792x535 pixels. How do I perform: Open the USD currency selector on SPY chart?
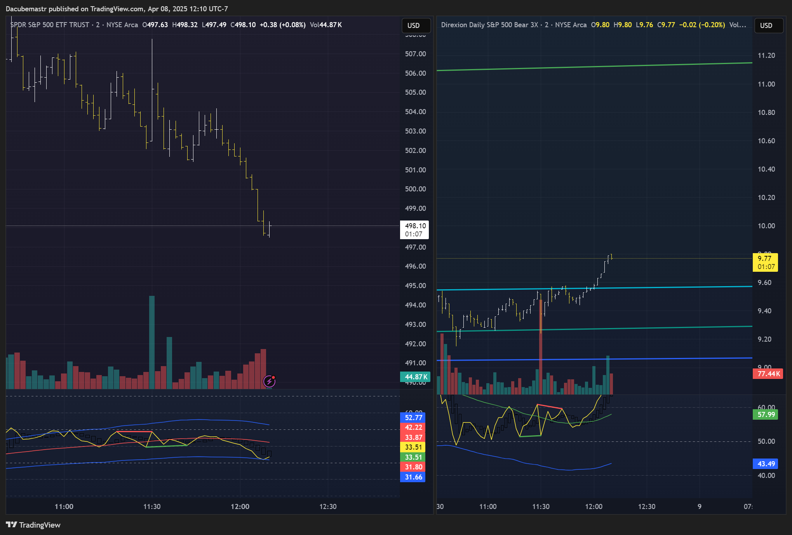click(x=416, y=26)
